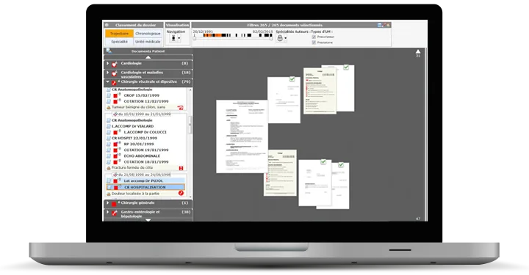Click the red square icon of CROP 15/02/1999
Image resolution: width=529 pixels, height=275 pixels.
(115, 96)
